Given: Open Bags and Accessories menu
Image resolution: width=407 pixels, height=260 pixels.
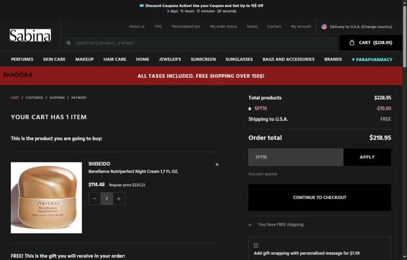Looking at the screenshot, I should click(x=289, y=59).
